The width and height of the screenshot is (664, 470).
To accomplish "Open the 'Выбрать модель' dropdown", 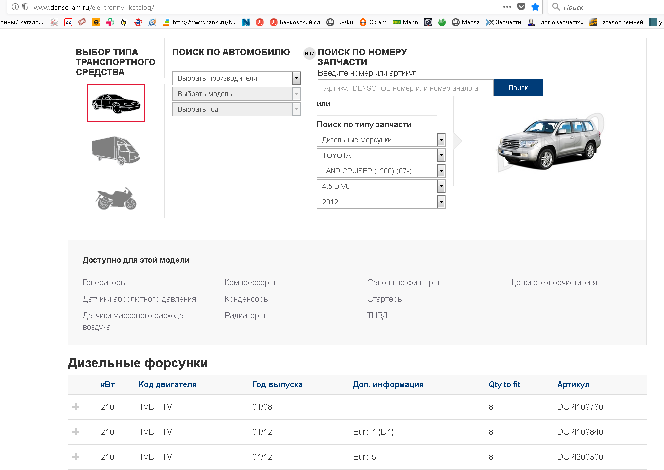I will click(x=236, y=94).
